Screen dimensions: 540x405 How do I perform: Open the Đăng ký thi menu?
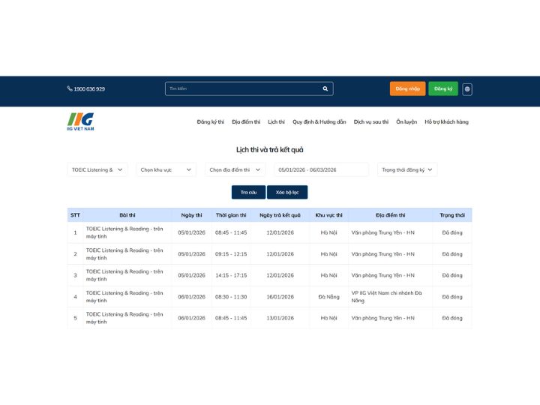(211, 122)
